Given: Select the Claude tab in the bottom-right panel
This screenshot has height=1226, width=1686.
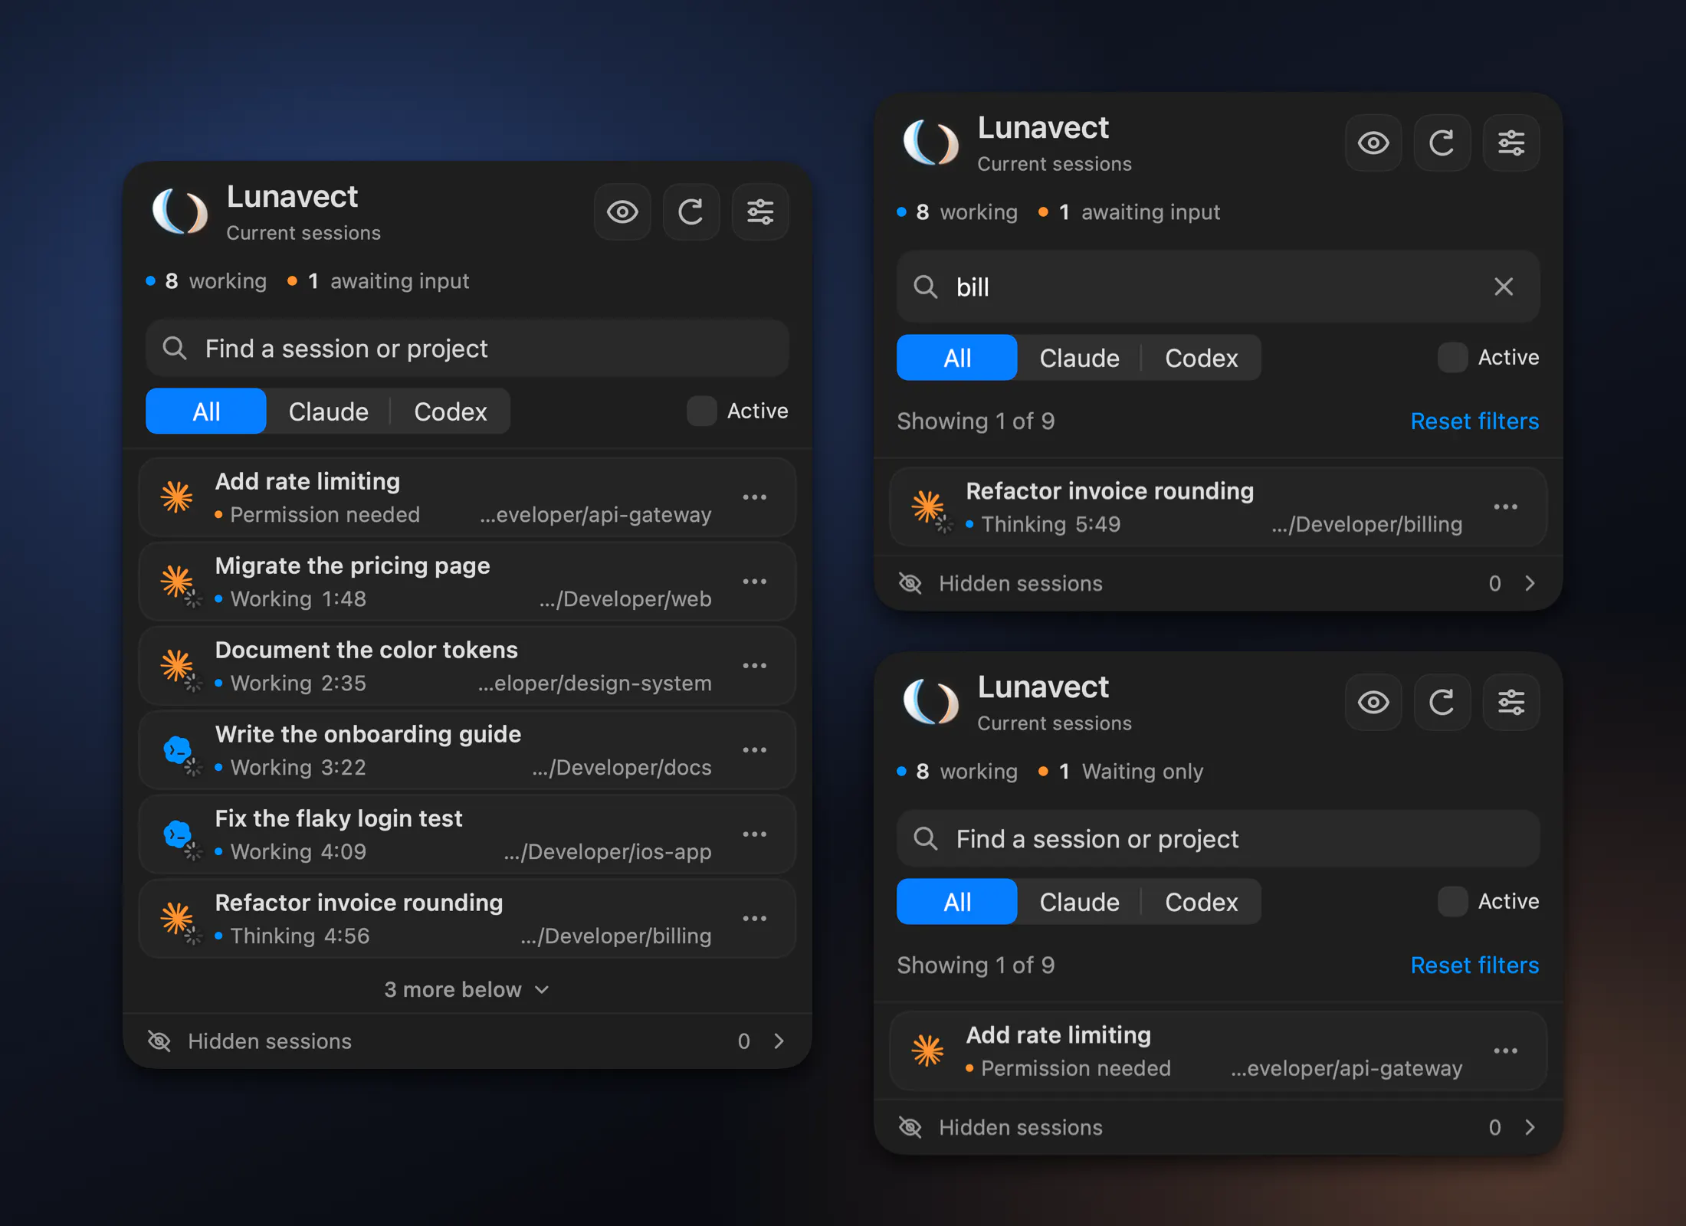Looking at the screenshot, I should point(1080,902).
